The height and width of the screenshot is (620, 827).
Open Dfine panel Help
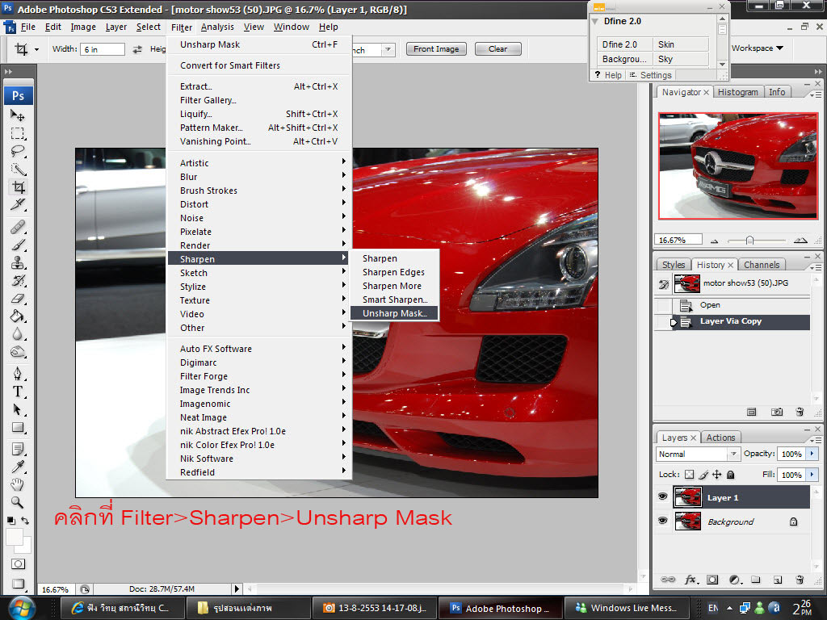point(609,75)
